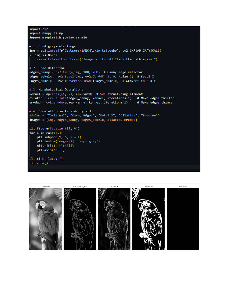Screen dimensions: 228x305
Task: Click the Dilation result image
Action: tap(148, 219)
